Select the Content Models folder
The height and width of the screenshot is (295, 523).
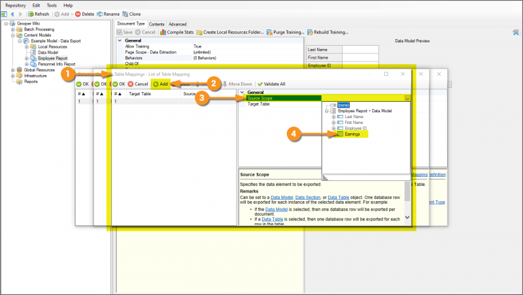37,35
